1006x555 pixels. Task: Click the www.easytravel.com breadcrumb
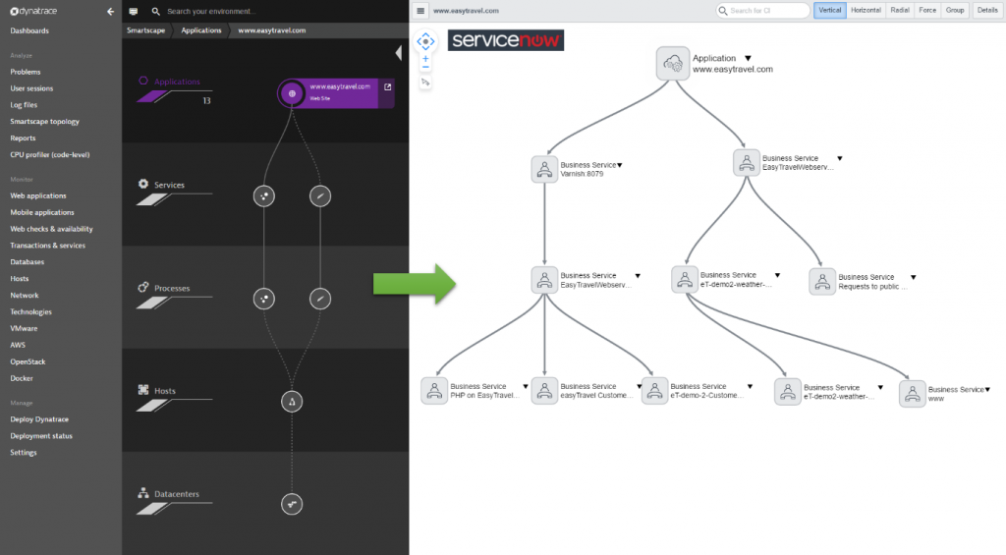click(x=271, y=30)
